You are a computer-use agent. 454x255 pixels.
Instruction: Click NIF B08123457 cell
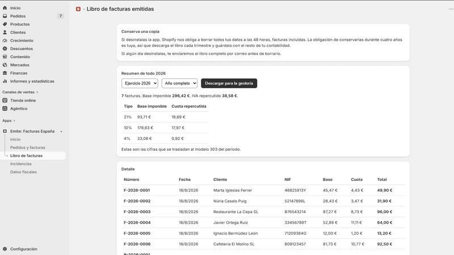tap(295, 244)
